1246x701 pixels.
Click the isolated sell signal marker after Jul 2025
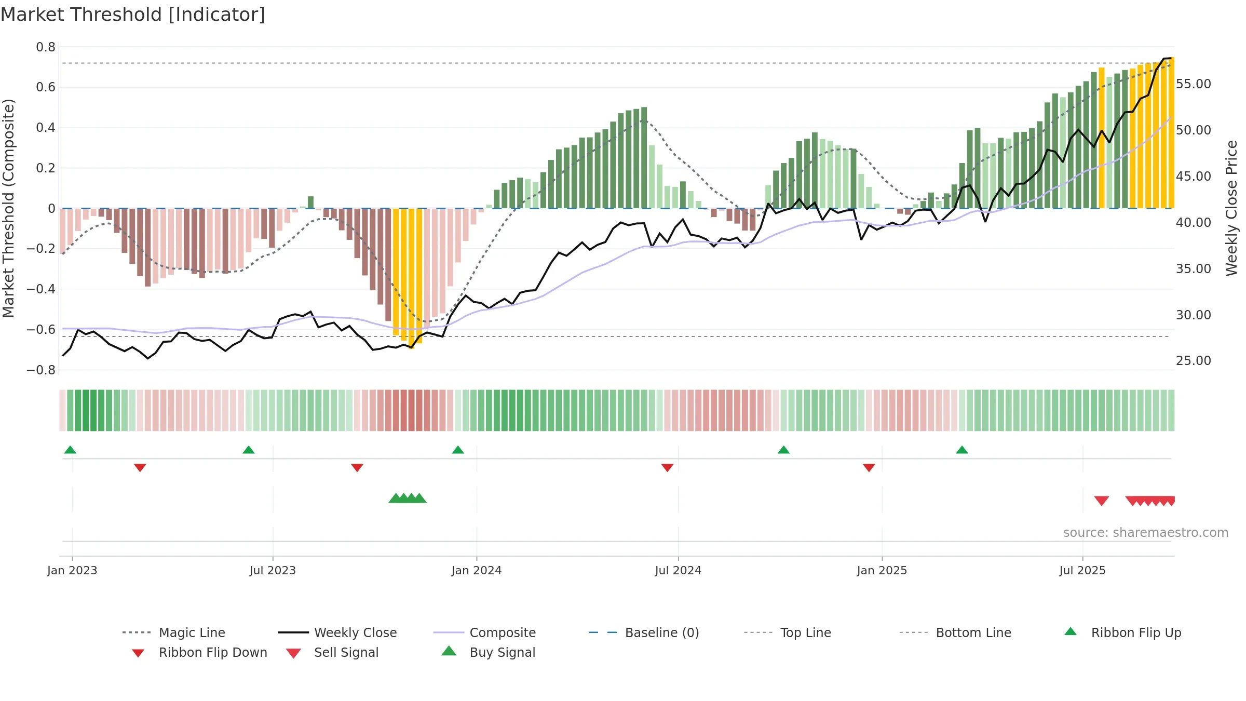(x=1102, y=501)
